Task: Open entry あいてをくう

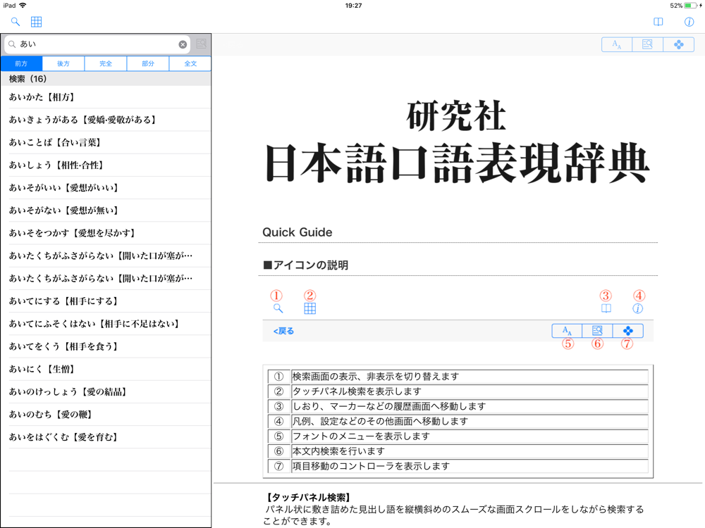Action: (106, 346)
